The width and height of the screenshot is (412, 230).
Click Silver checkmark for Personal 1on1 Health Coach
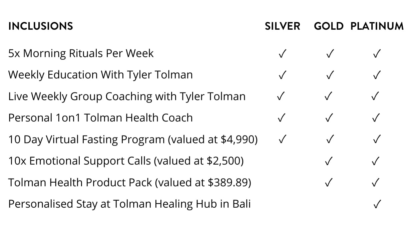tap(282, 118)
